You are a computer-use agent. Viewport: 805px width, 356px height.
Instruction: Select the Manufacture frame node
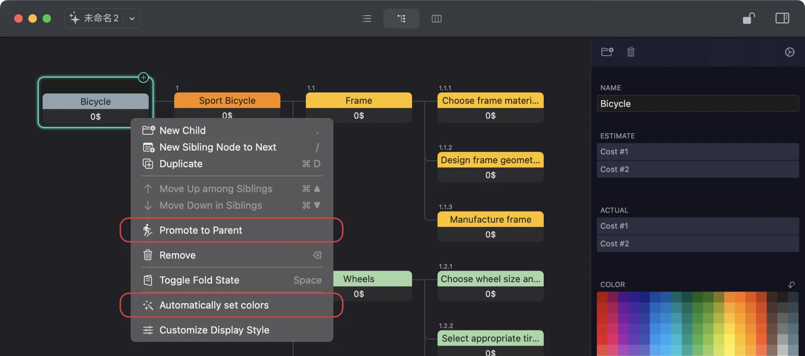tap(490, 219)
